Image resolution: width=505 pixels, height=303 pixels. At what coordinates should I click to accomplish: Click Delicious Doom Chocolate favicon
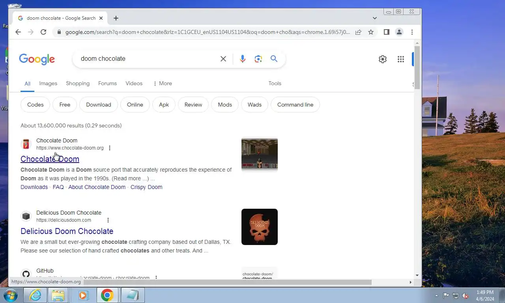26,216
